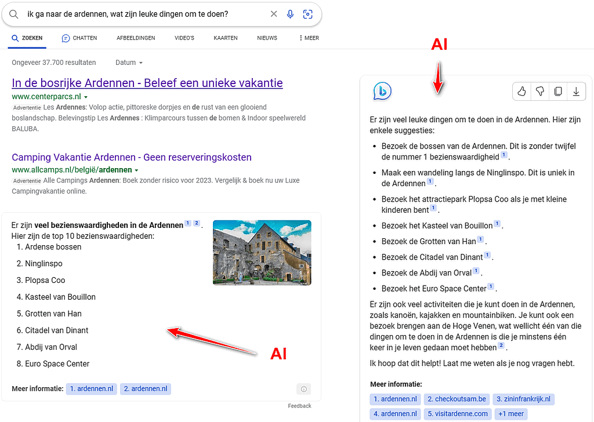Viewport: 594px width, 422px height.
Task: Open the VIDEO'S tab
Action: pos(184,38)
